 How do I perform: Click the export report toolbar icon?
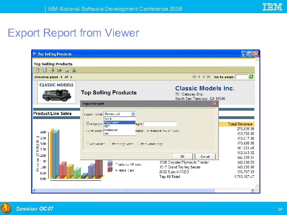(59, 70)
